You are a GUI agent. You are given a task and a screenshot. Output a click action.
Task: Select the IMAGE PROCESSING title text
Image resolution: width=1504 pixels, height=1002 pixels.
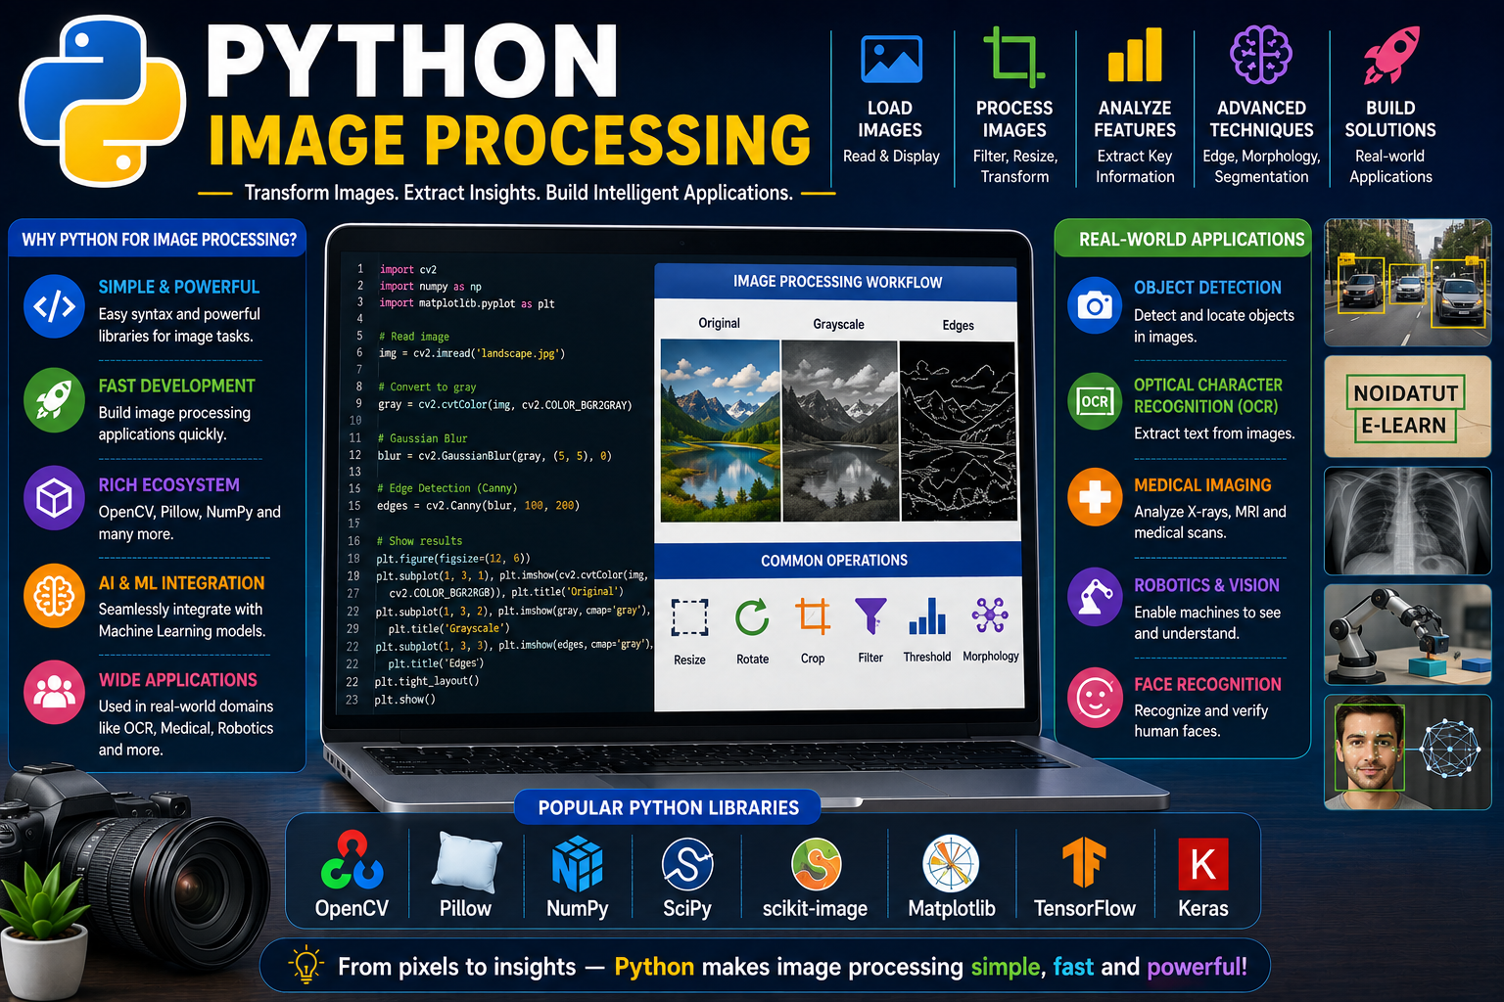click(509, 140)
